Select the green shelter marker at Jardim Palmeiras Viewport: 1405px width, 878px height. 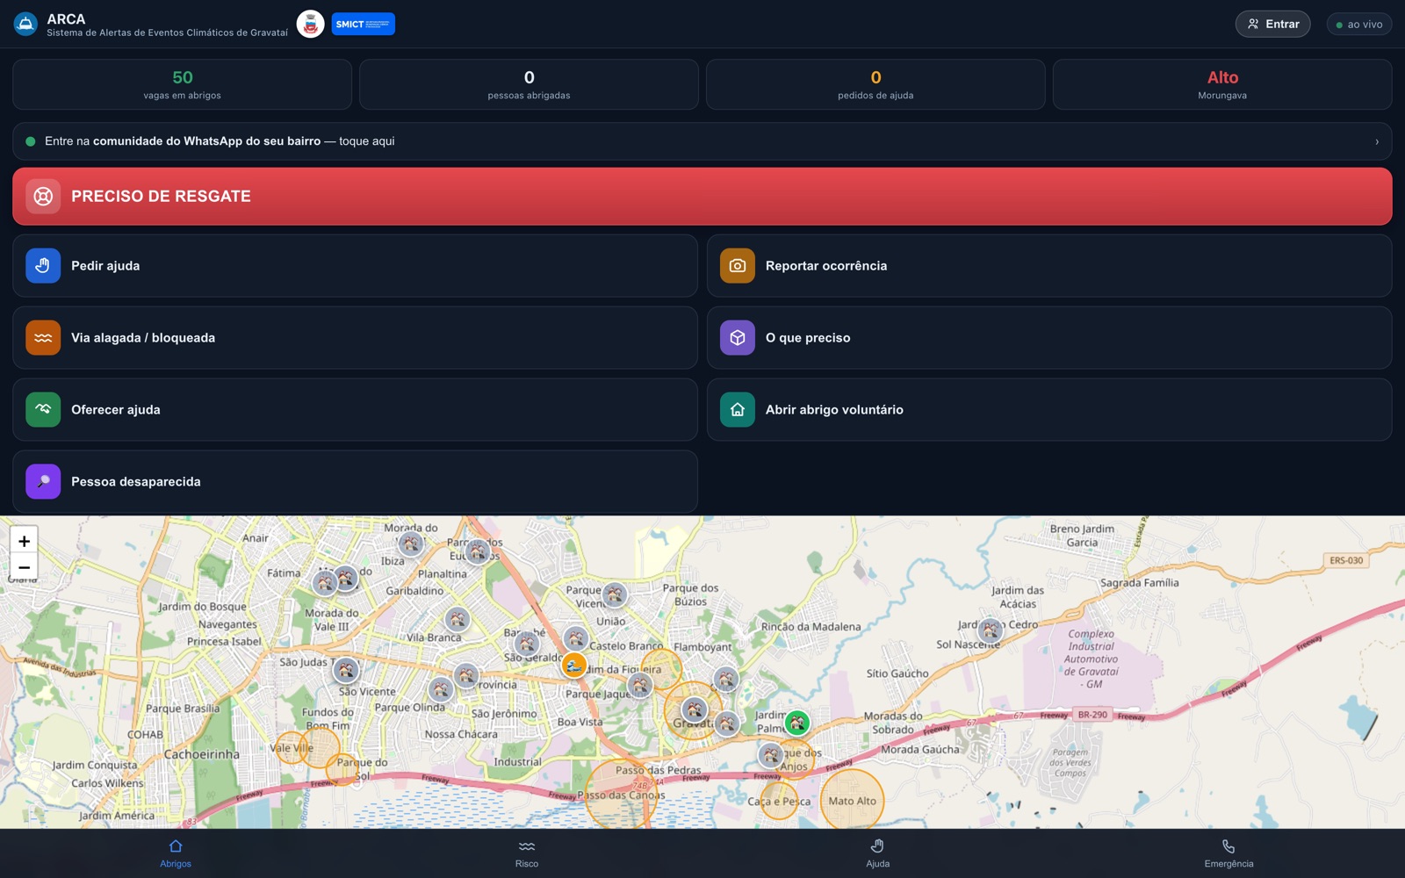pyautogui.click(x=796, y=723)
